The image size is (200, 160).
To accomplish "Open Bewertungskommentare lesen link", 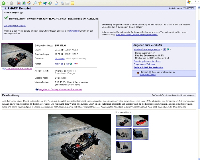I will [x=147, y=61].
